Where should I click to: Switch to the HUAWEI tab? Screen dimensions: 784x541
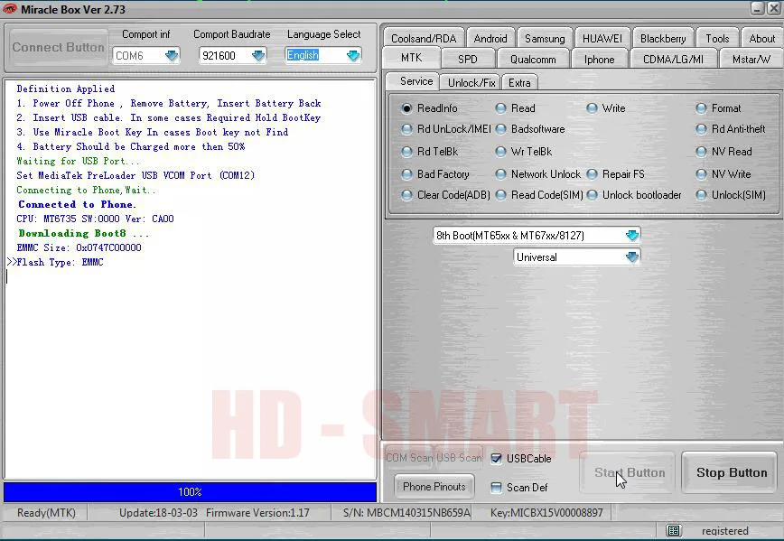click(x=602, y=39)
